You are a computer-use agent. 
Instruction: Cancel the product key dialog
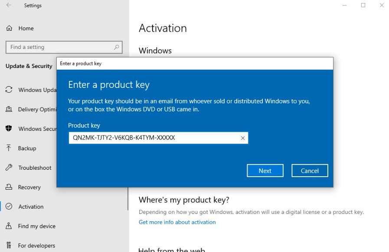310,171
